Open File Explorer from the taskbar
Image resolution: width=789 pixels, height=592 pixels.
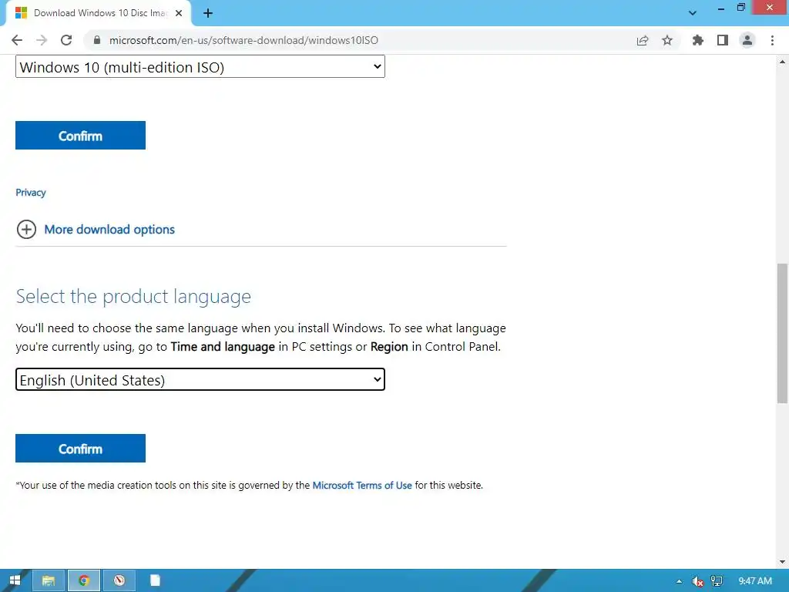coord(49,580)
